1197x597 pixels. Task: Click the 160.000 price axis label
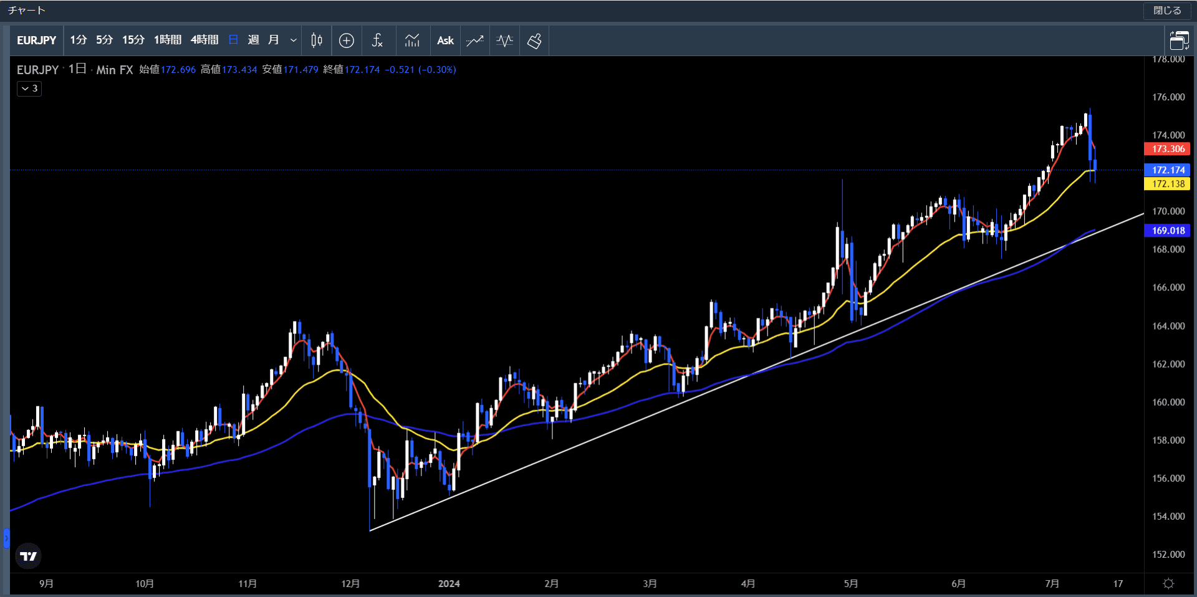tap(1168, 403)
